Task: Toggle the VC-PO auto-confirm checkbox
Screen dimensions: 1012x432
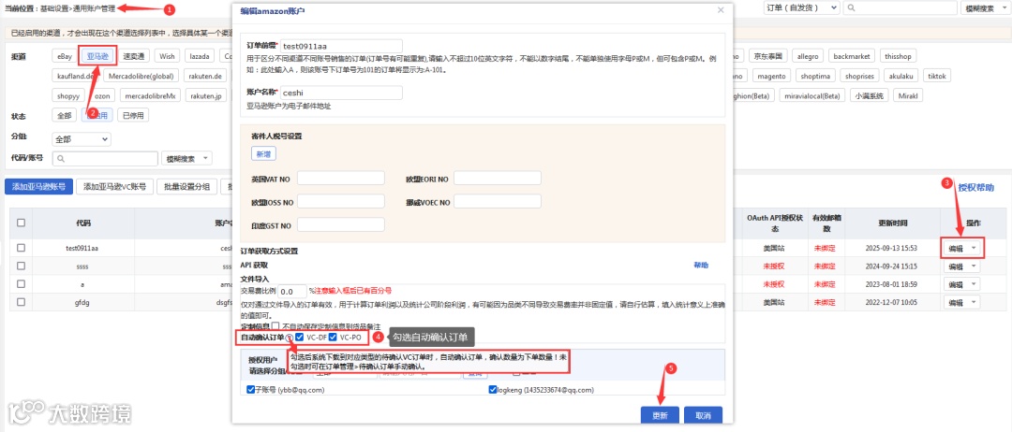Action: (x=333, y=338)
